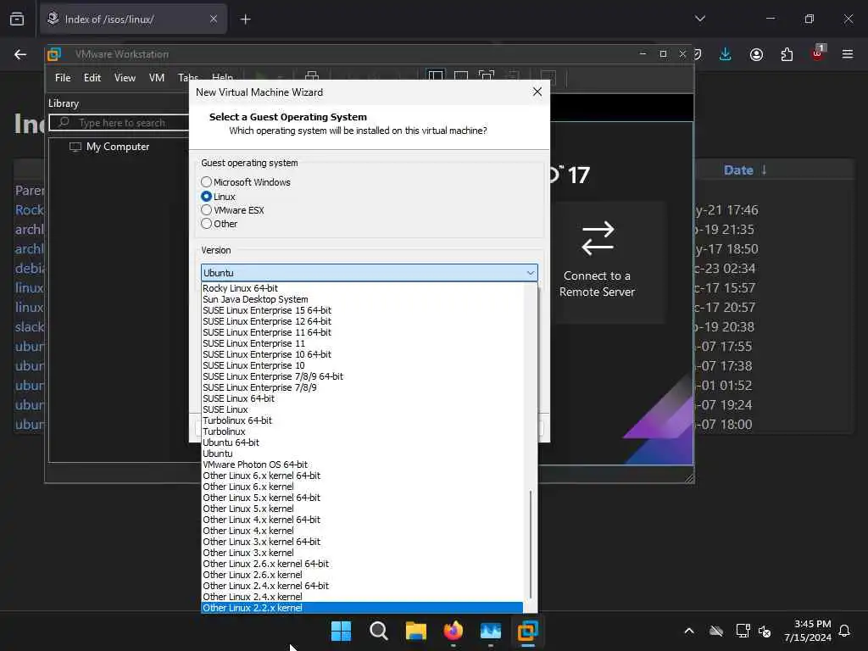Open Firefox account icon

[756, 54]
